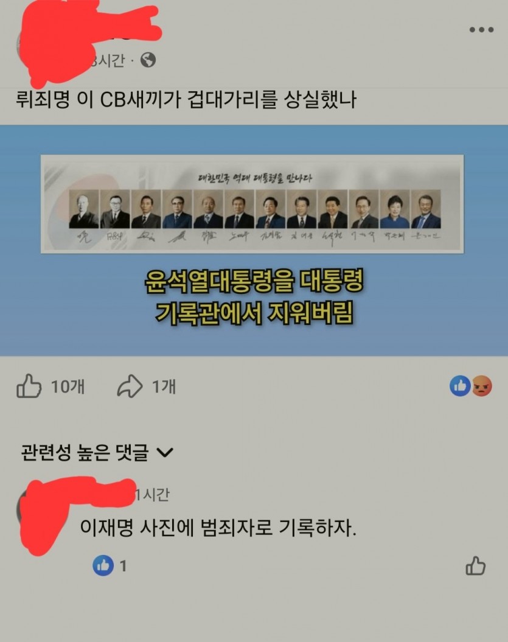
Task: Expand the 관련성 높은 댓글 sort dropdown
Action: 97,452
